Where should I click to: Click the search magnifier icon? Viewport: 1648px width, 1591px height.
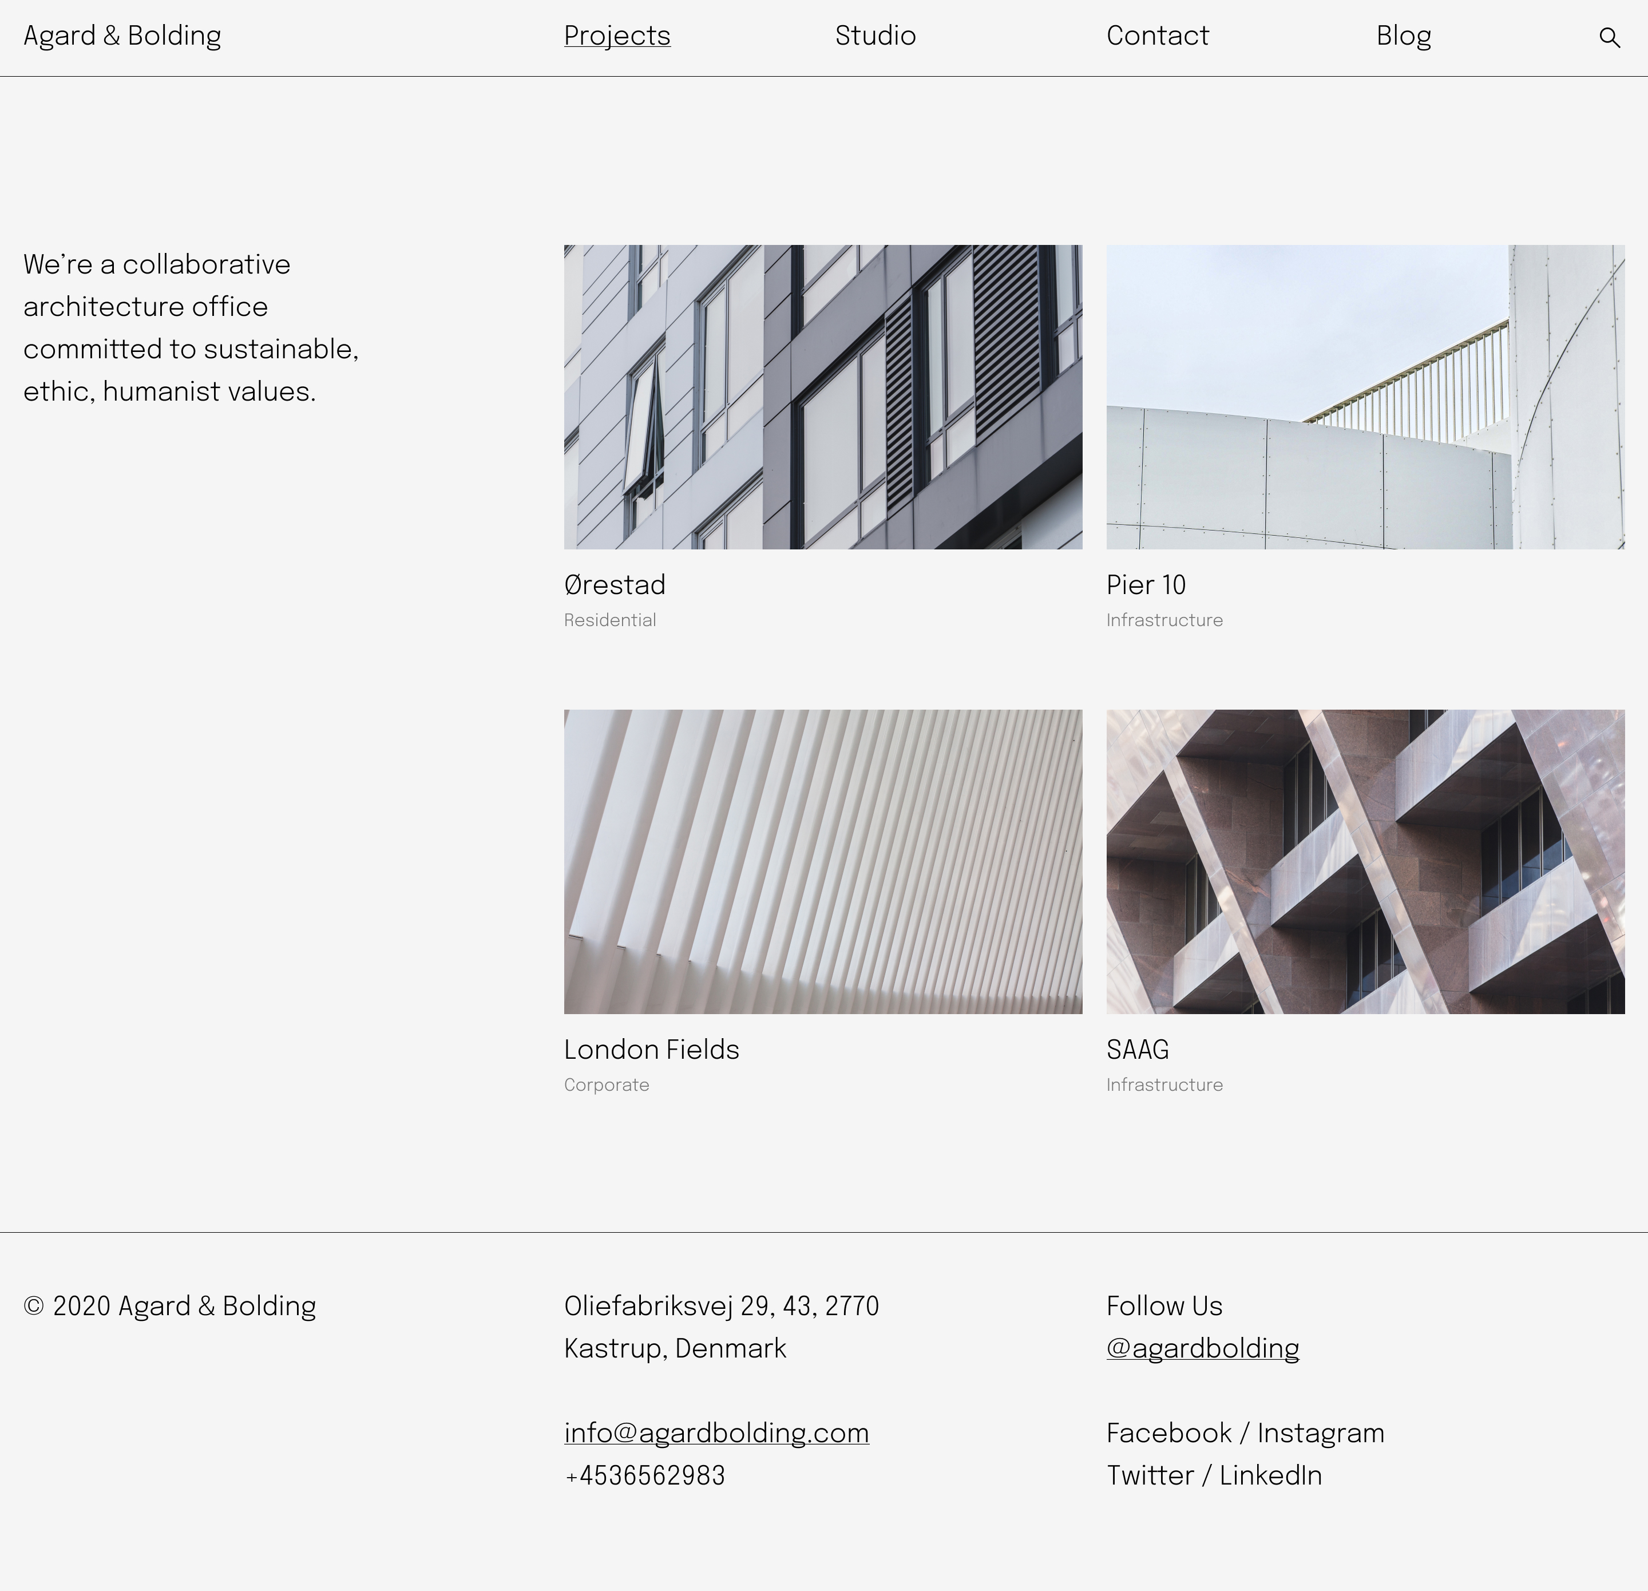pos(1609,38)
